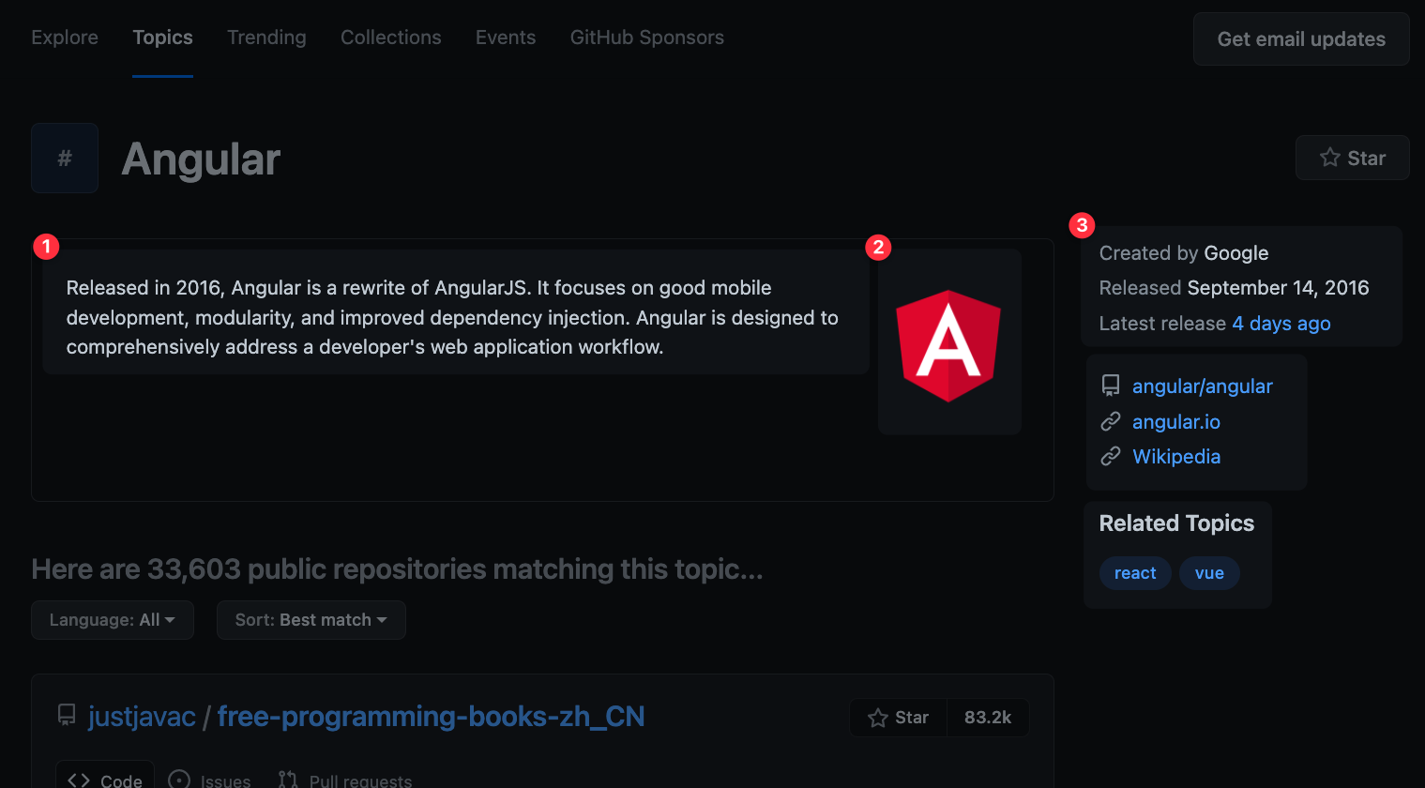This screenshot has width=1425, height=788.
Task: Click the link icon beside angular.io
Action: tap(1111, 420)
